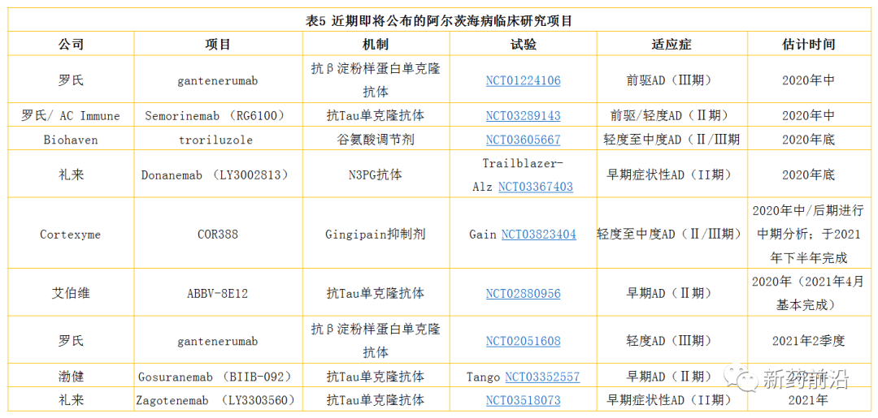Visit the NCT03823404 Gain trial link

point(539,235)
